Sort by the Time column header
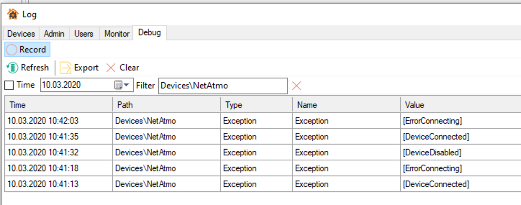The width and height of the screenshot is (521, 205). 58,105
